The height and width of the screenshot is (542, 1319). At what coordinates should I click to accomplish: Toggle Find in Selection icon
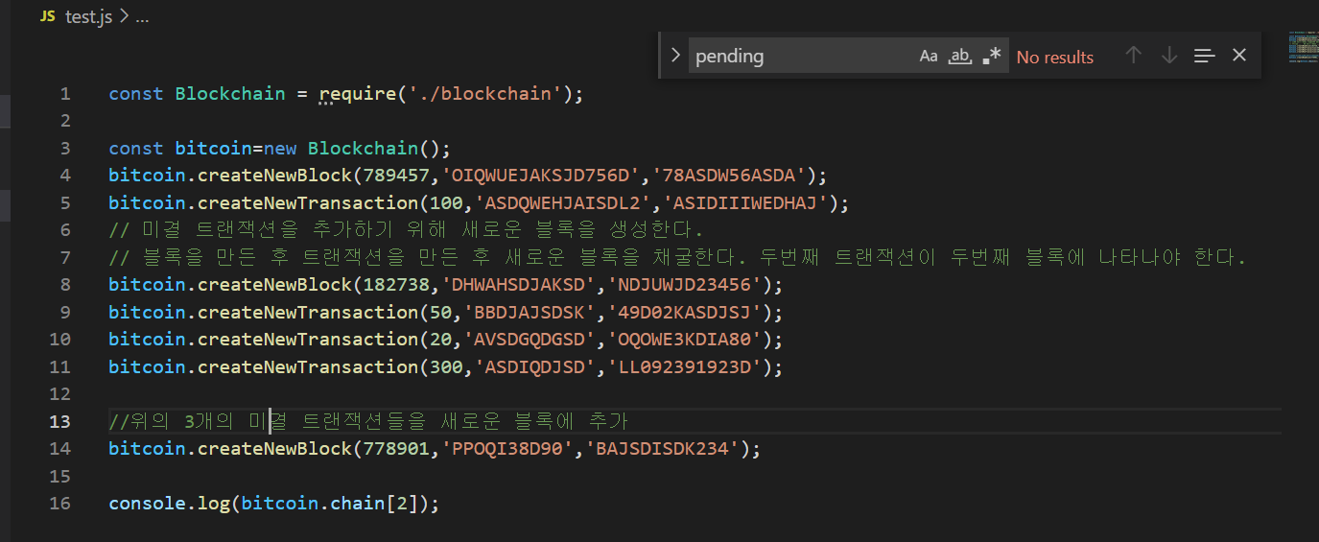point(1205,56)
